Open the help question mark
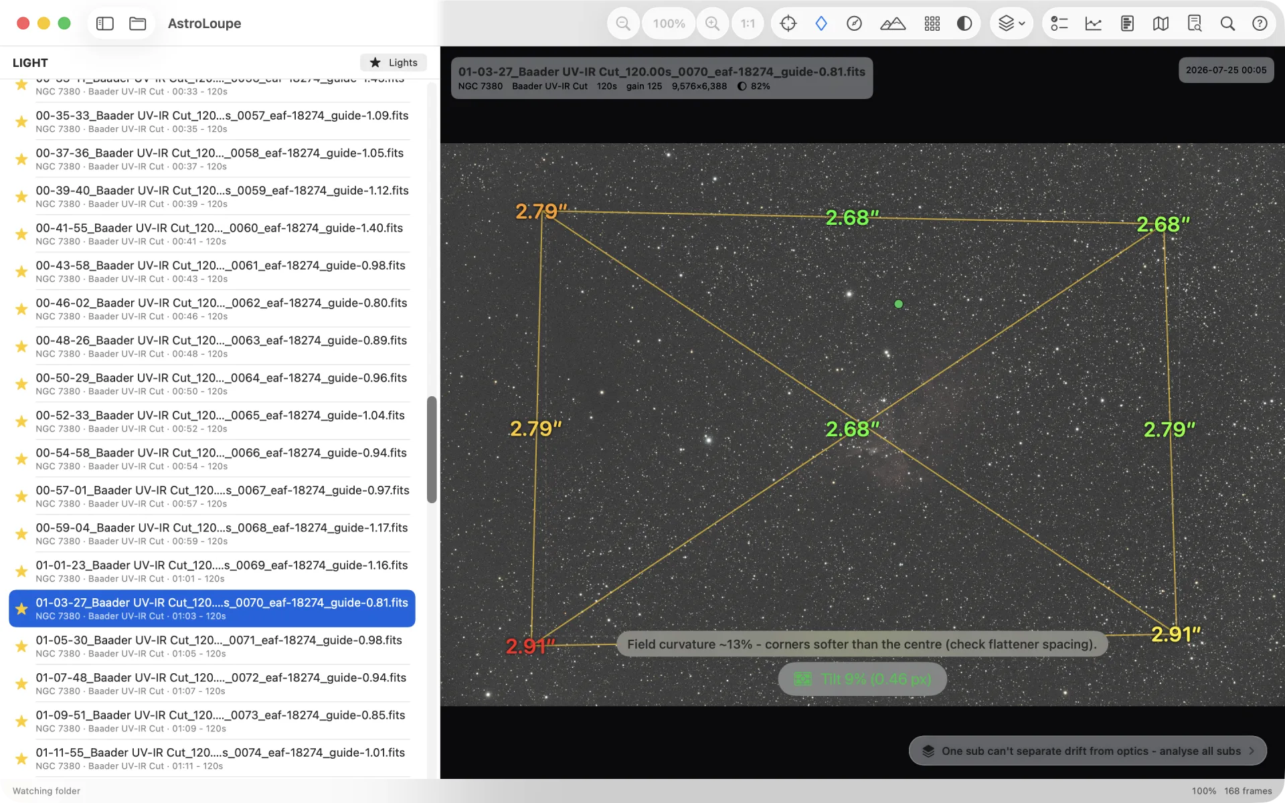Viewport: 1285px width, 803px height. click(1260, 23)
